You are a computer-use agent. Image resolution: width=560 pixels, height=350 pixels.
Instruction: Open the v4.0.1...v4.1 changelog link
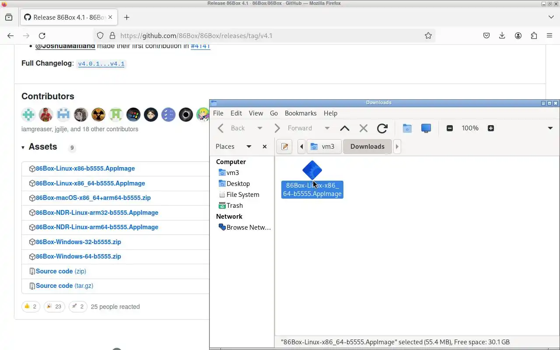[101, 64]
